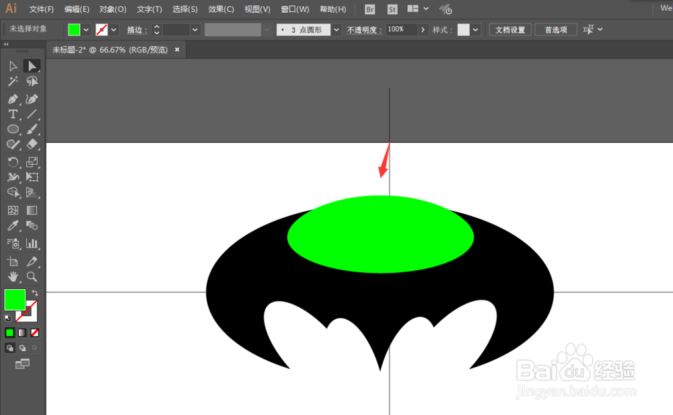This screenshot has height=415, width=673.
Task: Open the fill color dropdown in control bar
Action: pyautogui.click(x=86, y=30)
